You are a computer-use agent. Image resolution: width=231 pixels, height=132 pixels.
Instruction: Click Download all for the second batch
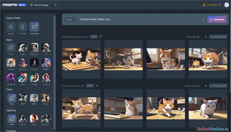coord(218,85)
